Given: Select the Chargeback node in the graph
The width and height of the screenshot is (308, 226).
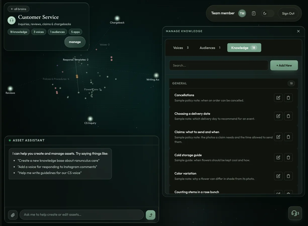Looking at the screenshot, I should (x=117, y=18).
